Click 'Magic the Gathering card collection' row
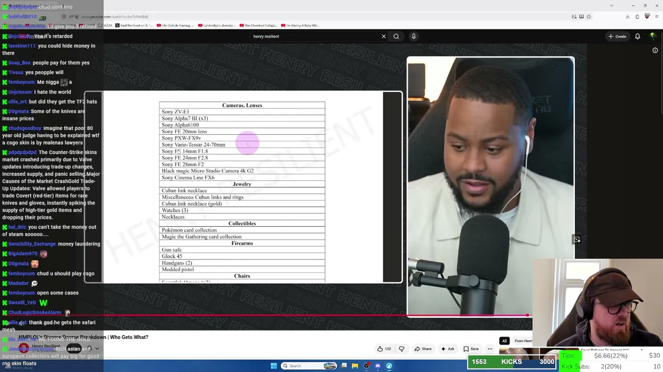The height and width of the screenshot is (372, 663). (242, 237)
